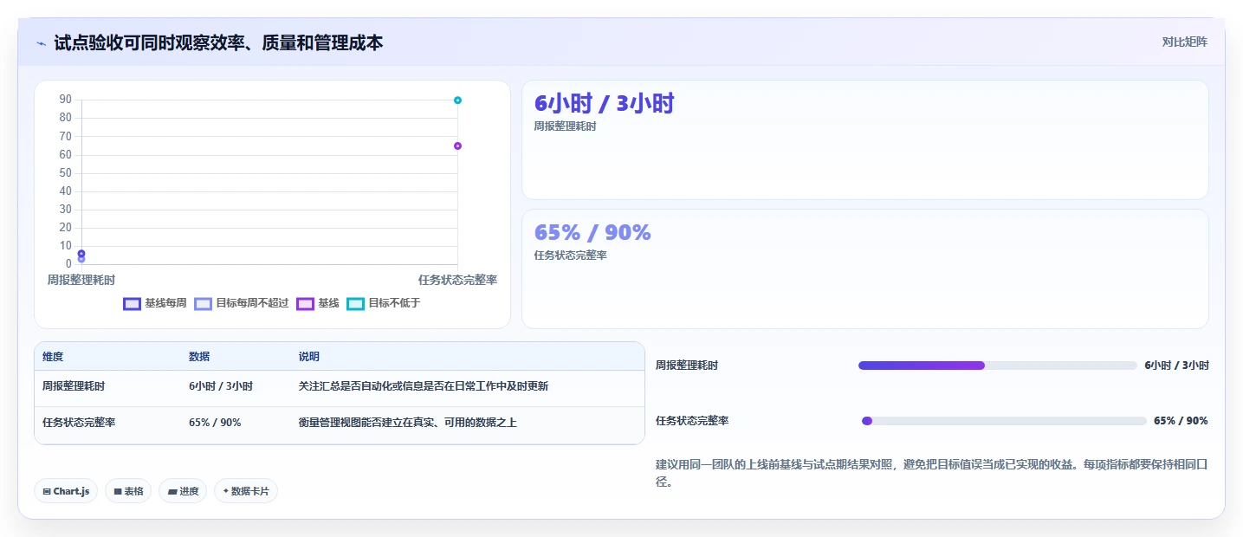Click the lightning icon beside the title

coord(41,43)
